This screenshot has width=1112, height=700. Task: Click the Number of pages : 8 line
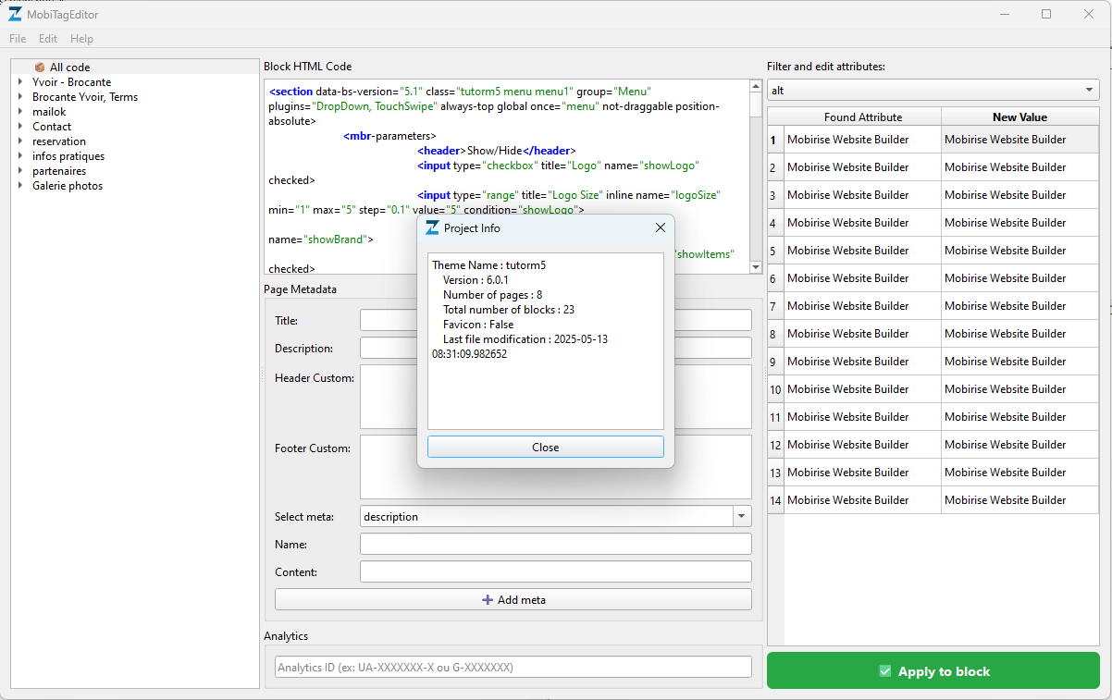(492, 295)
